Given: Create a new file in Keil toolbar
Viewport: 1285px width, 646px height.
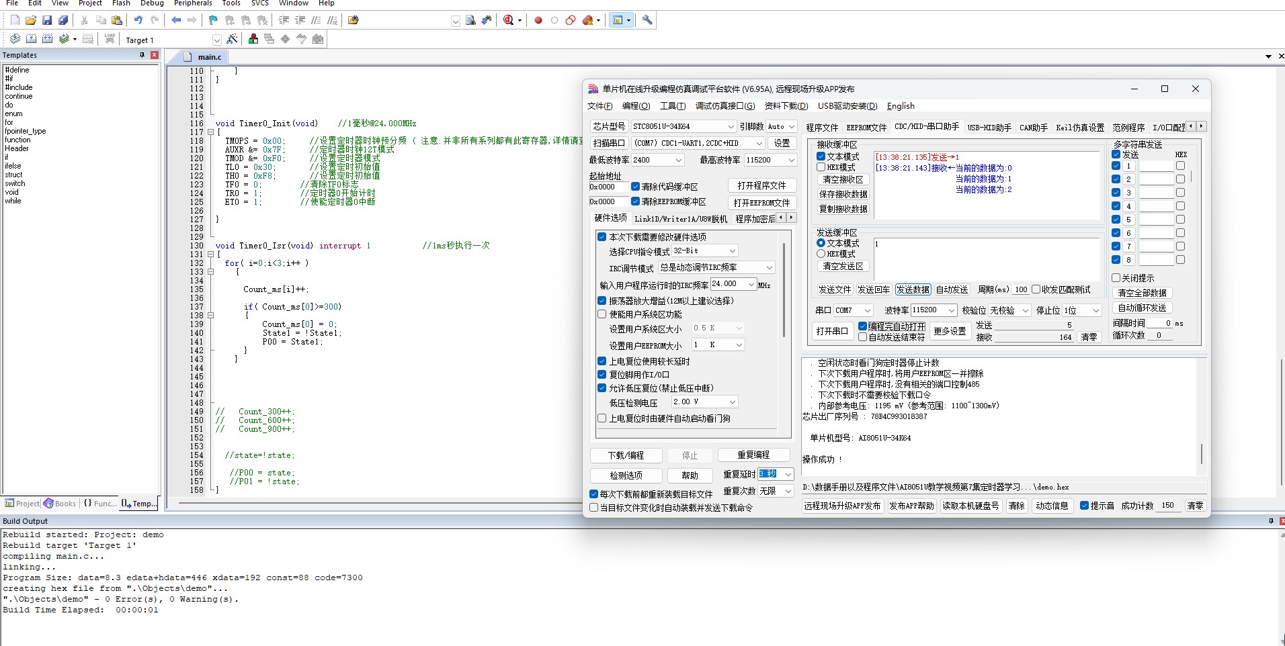Looking at the screenshot, I should tap(15, 20).
